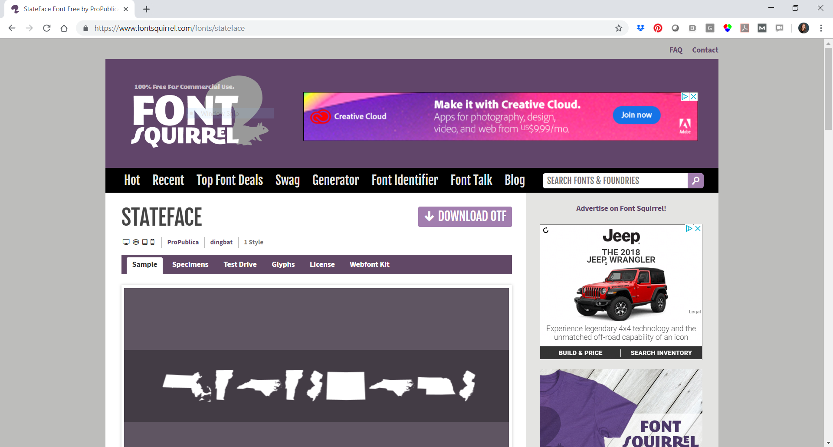This screenshot has width=833, height=447.
Task: Click the user profile avatar
Action: [803, 28]
